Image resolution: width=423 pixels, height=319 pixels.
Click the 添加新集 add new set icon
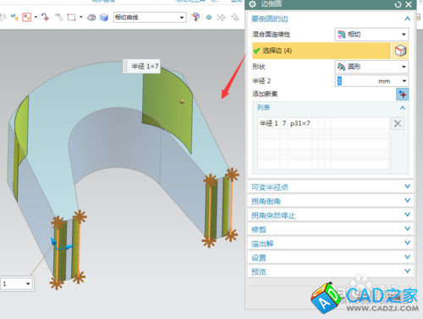point(402,95)
